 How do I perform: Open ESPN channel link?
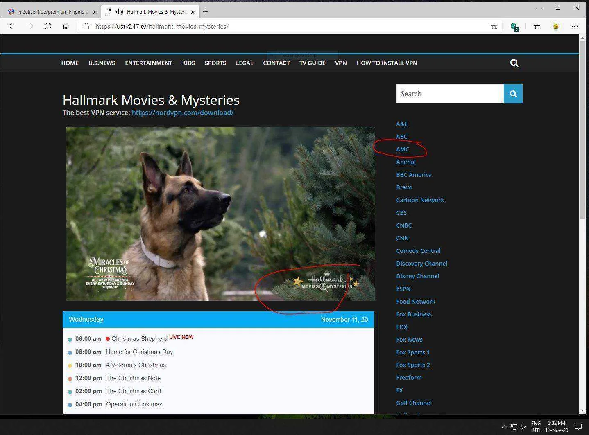point(403,289)
